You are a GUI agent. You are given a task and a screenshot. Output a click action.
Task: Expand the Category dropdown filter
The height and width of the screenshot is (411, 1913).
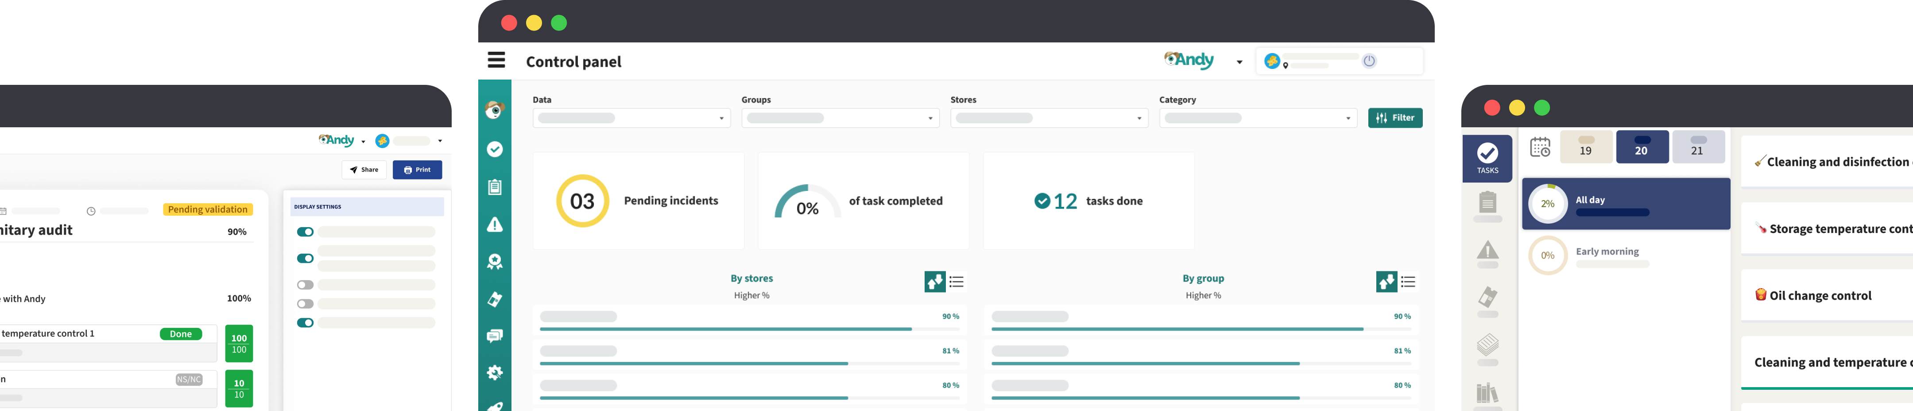click(1257, 118)
